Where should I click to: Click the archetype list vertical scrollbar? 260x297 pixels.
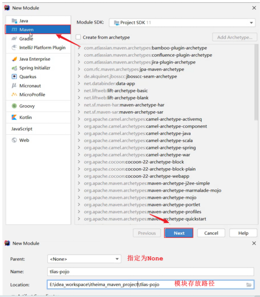click(256, 84)
